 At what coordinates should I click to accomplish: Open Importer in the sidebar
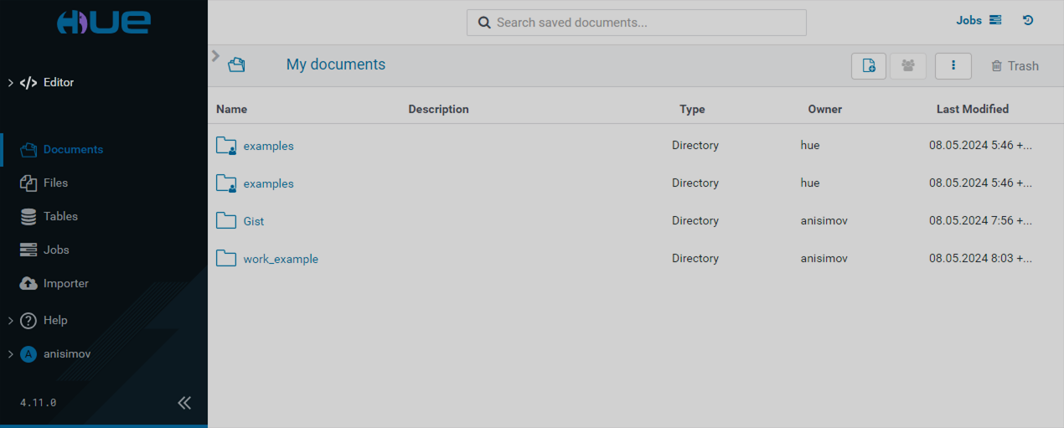click(x=66, y=283)
